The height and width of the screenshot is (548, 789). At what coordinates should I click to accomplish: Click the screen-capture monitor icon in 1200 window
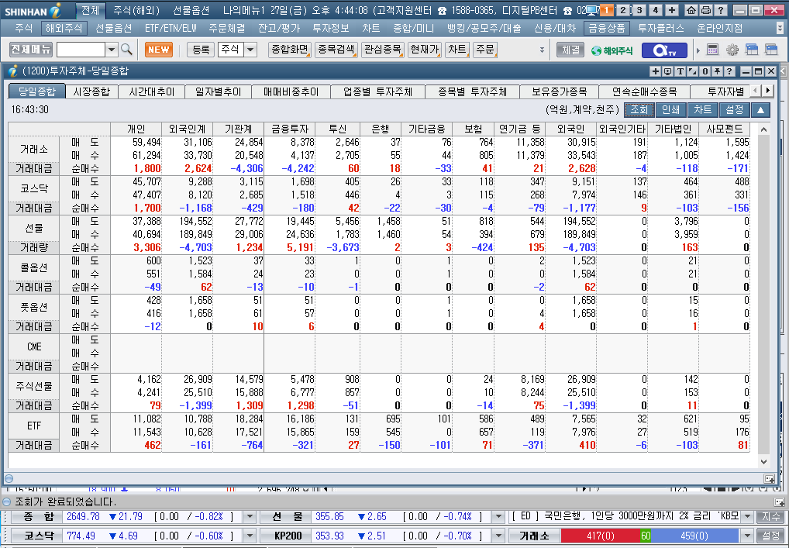(x=668, y=71)
